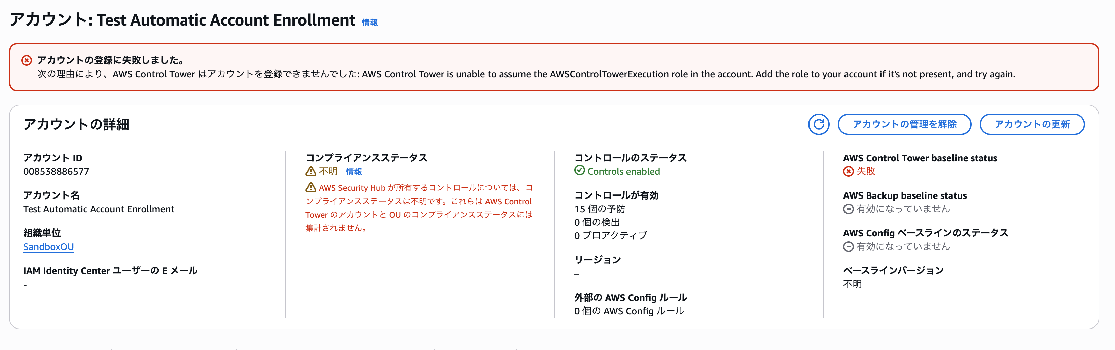This screenshot has height=350, width=1115.
Task: Select the error message text about AWSControlTowerExecution role
Action: click(x=519, y=74)
